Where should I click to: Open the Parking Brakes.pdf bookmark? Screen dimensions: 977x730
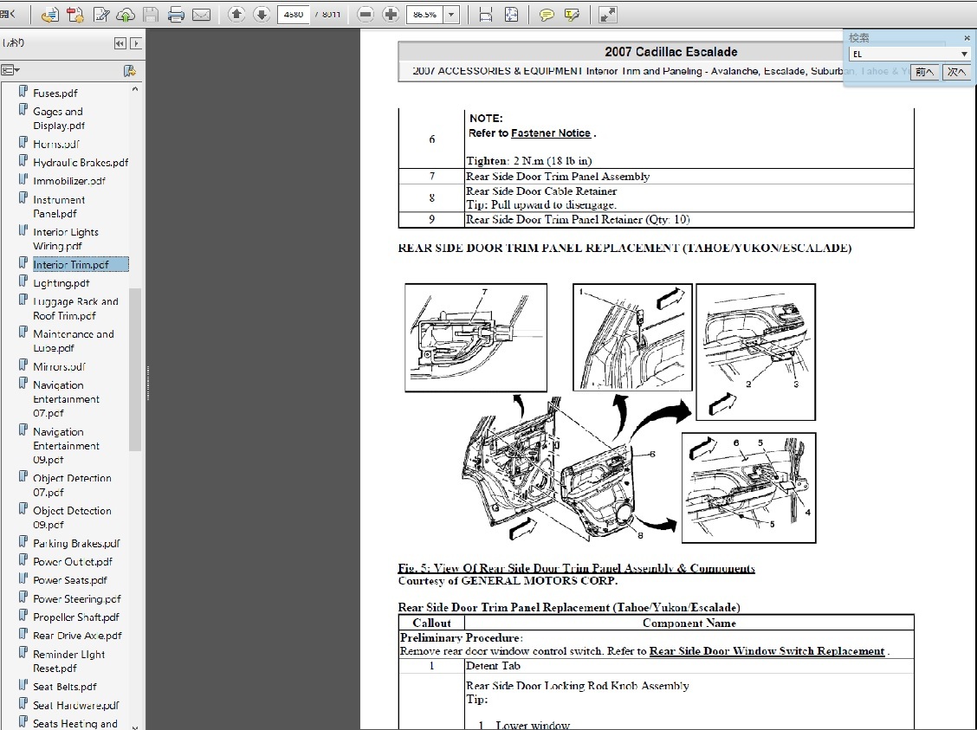[76, 543]
